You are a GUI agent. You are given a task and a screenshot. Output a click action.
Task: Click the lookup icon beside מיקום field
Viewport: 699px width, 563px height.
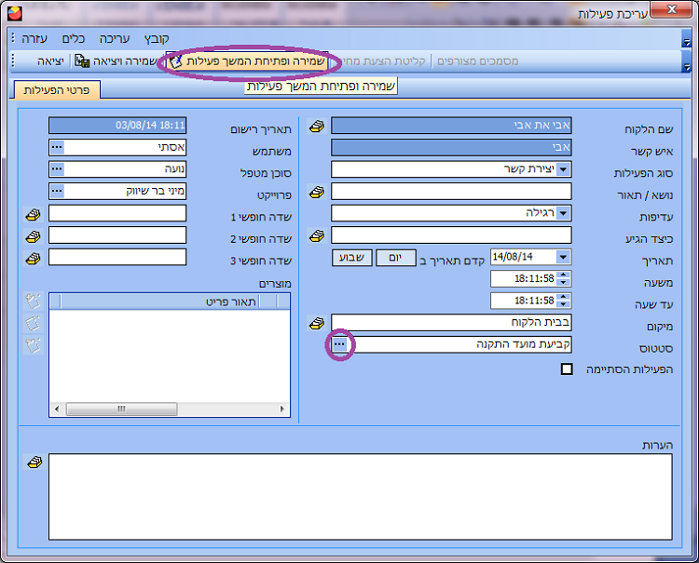pyautogui.click(x=317, y=324)
